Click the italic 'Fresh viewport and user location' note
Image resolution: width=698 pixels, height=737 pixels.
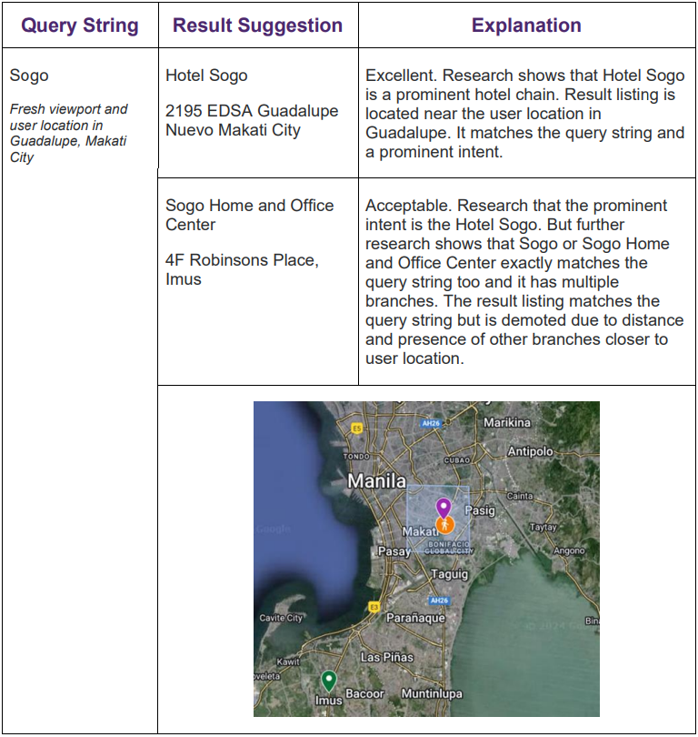click(x=68, y=133)
